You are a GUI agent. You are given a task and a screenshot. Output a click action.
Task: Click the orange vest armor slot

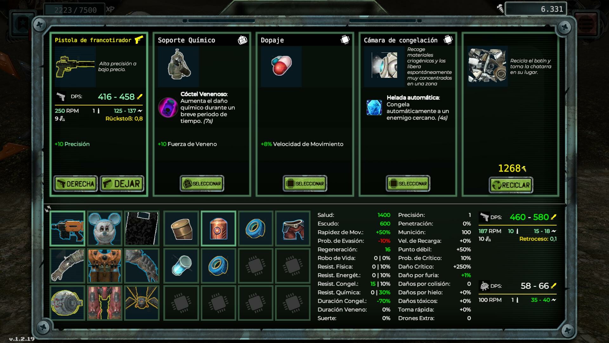105,266
